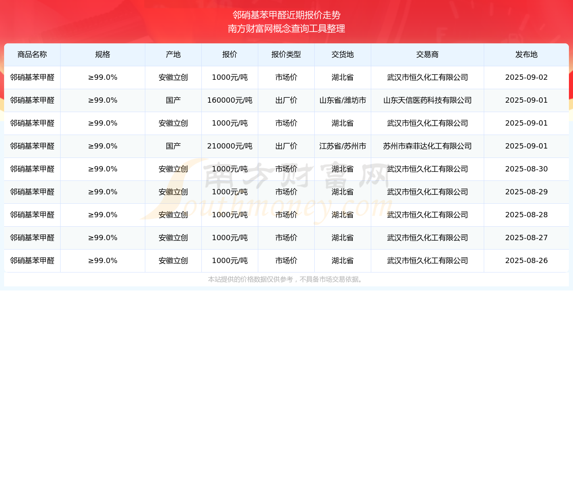Click the date 2025-08-28
Screen dimensions: 573x493
tap(526, 215)
